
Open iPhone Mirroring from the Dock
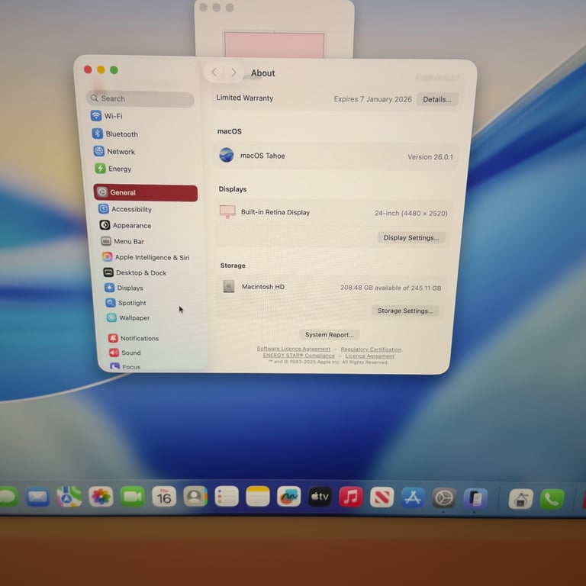pyautogui.click(x=475, y=498)
